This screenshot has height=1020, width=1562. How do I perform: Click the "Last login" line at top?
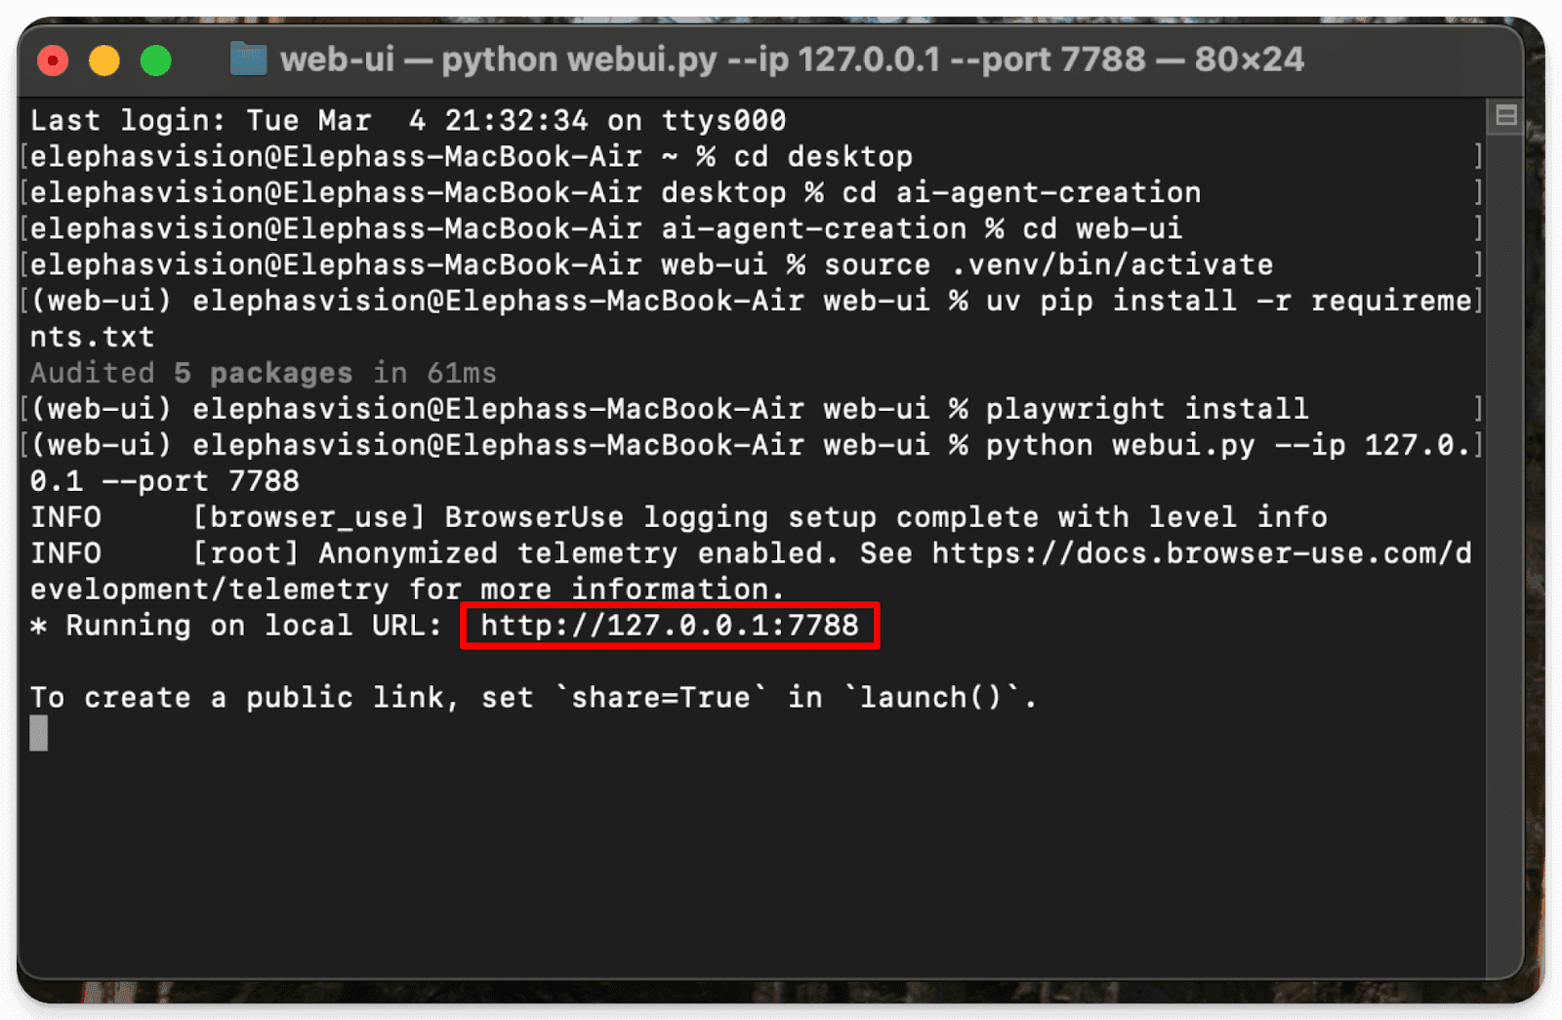pyautogui.click(x=407, y=120)
